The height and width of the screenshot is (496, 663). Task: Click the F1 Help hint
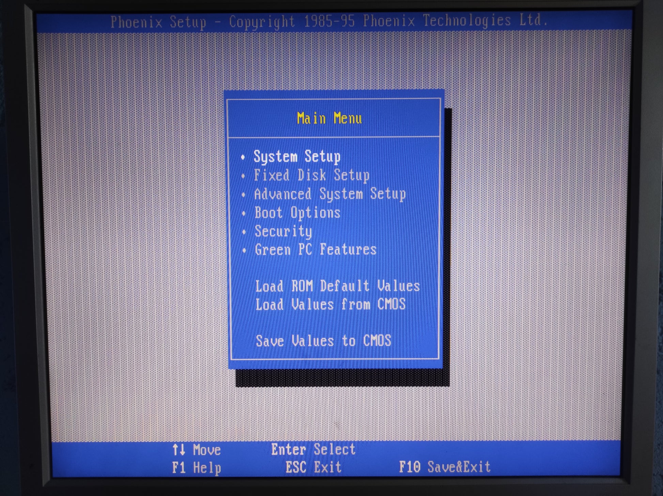[x=196, y=468]
